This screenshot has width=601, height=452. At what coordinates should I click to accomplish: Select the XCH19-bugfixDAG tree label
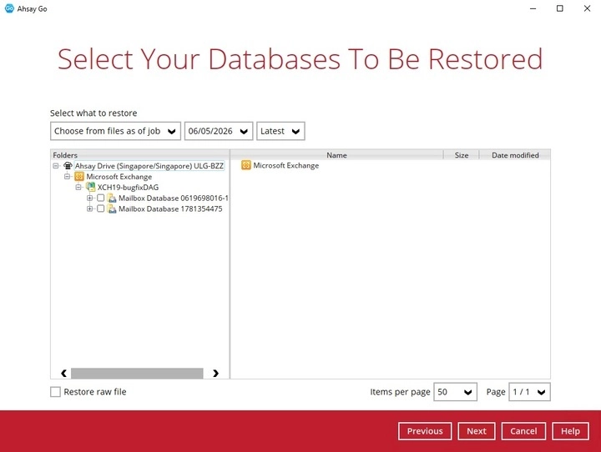coord(128,188)
